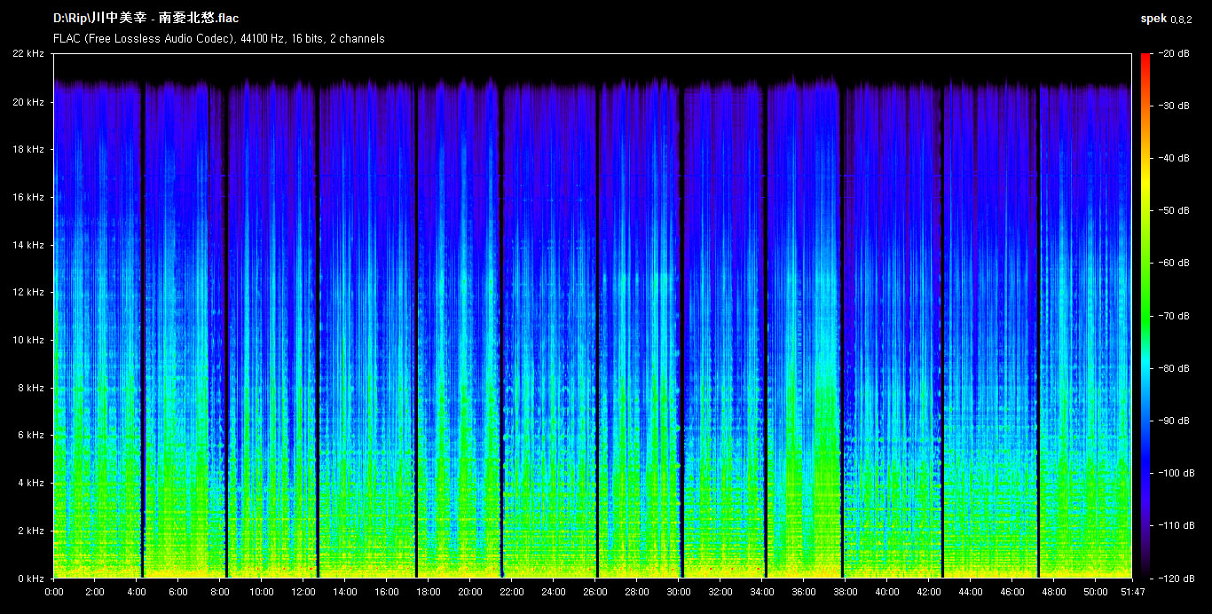Click the 36:00 time axis label
The width and height of the screenshot is (1212, 614).
click(804, 592)
